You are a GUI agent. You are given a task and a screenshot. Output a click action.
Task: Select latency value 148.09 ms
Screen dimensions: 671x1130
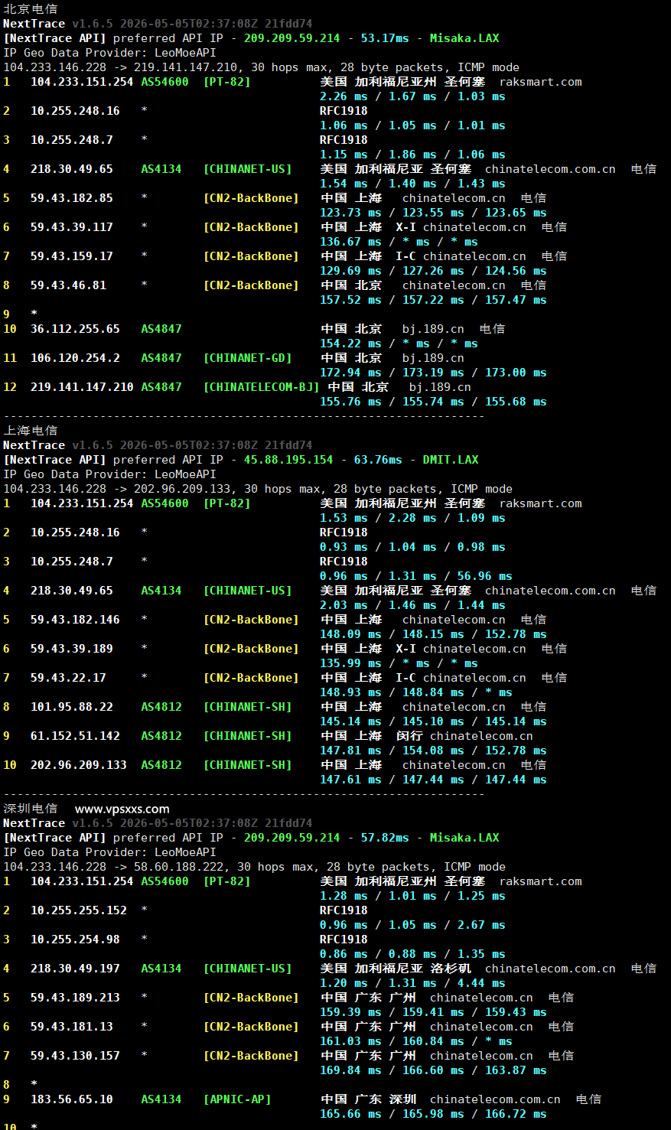pos(350,634)
